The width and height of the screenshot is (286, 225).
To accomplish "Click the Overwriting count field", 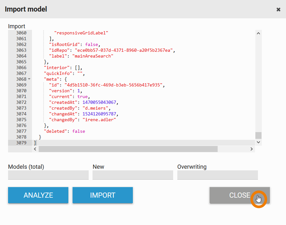I will pyautogui.click(x=217, y=175).
